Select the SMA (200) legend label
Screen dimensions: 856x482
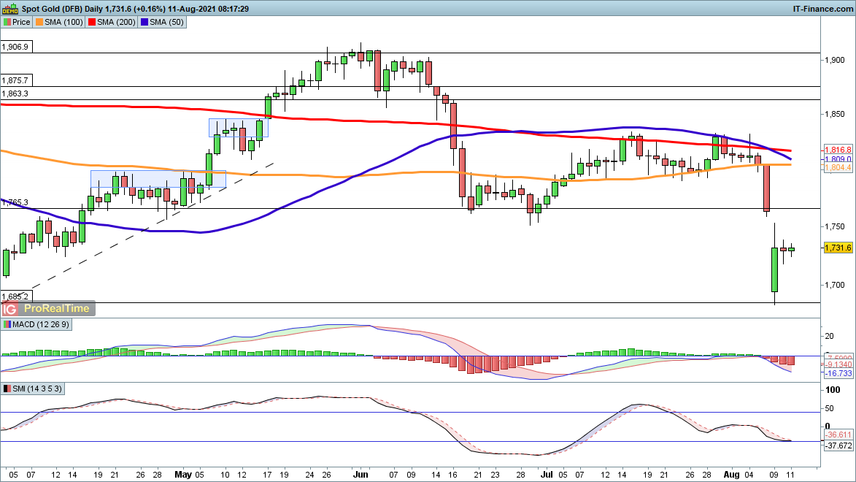point(107,22)
